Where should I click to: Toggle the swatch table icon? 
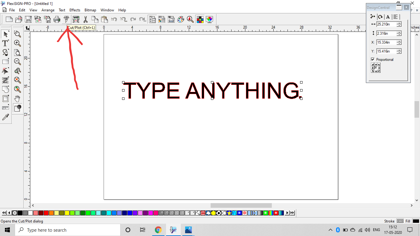200,19
